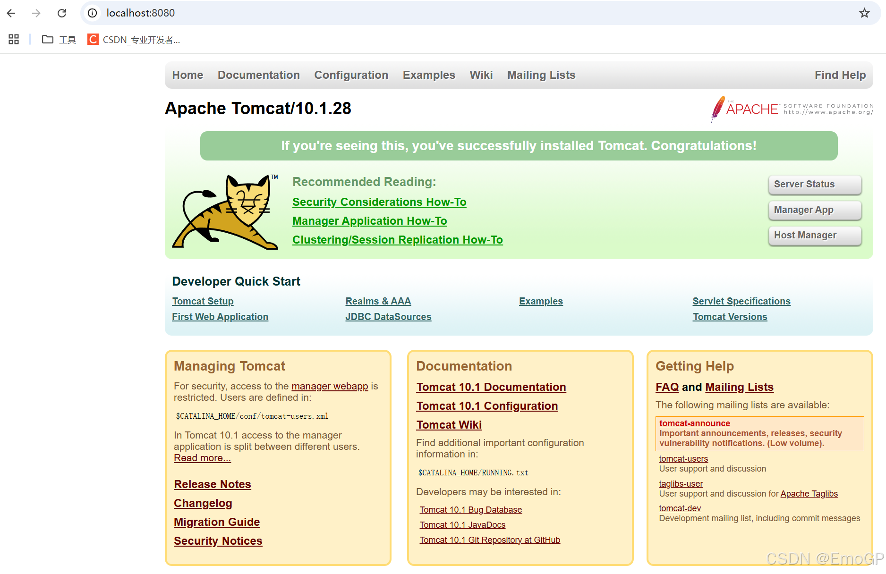
Task: Open the tomcat-dev mailing list link
Action: click(x=680, y=508)
